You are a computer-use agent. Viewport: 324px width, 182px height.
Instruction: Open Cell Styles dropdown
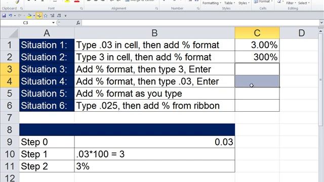(x=244, y=3)
